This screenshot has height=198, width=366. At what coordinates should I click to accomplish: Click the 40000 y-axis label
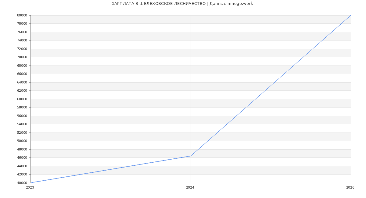(x=22, y=183)
